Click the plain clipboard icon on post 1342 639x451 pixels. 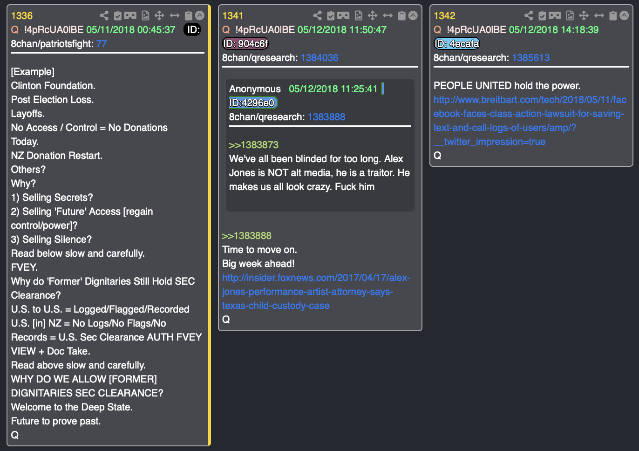coord(613,15)
